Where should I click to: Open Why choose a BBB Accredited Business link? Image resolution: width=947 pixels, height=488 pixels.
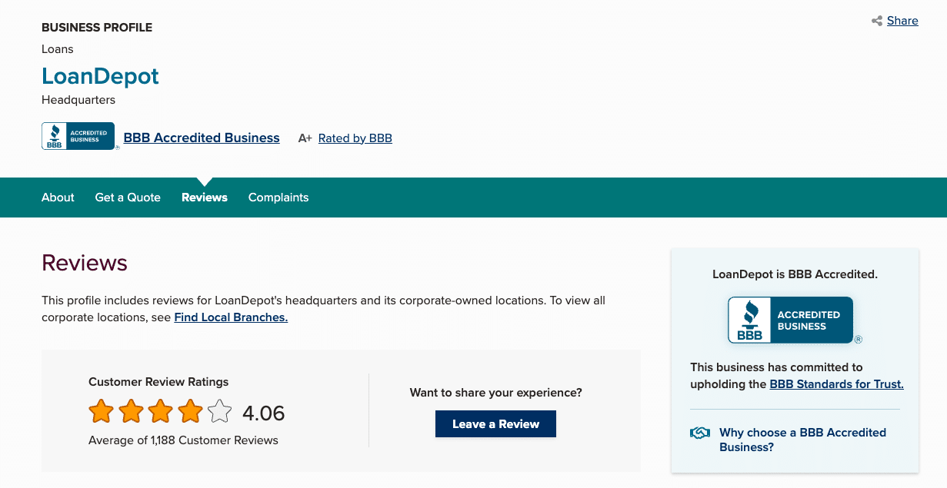802,440
